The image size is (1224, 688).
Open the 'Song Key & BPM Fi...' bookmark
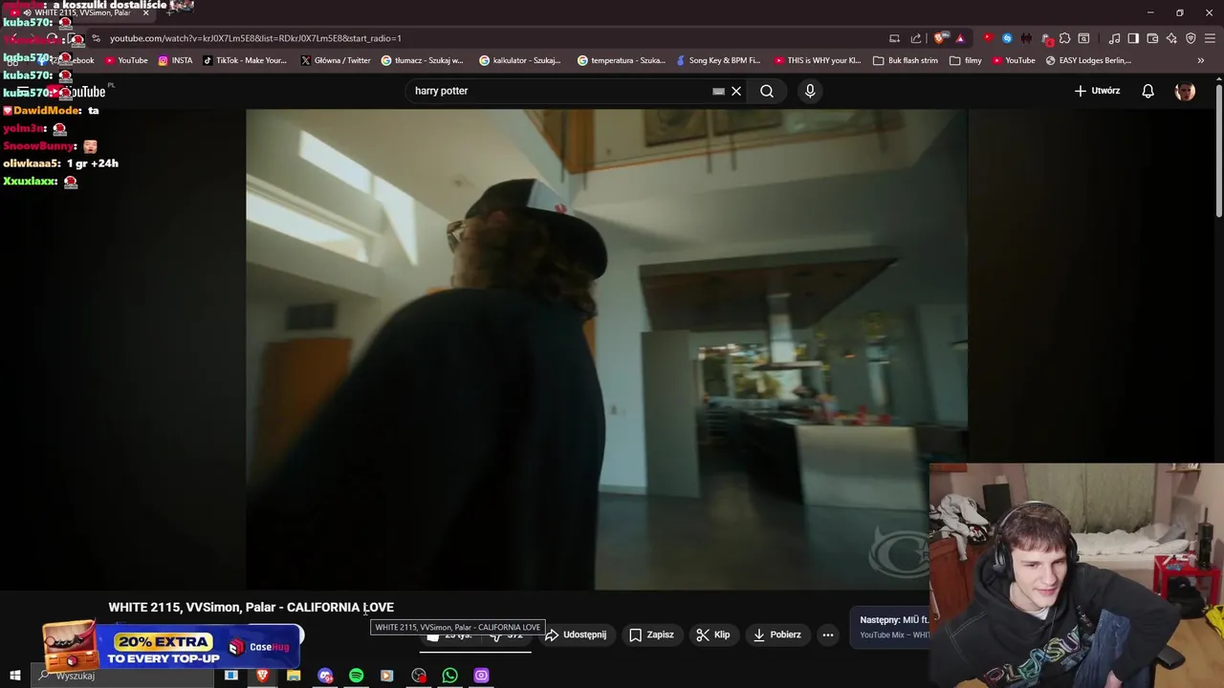tap(717, 60)
